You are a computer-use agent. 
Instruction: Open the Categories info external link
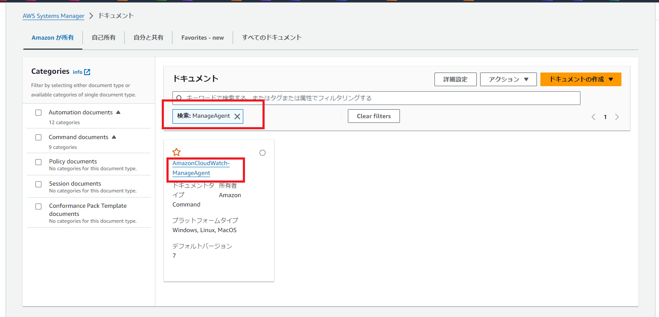coord(82,72)
